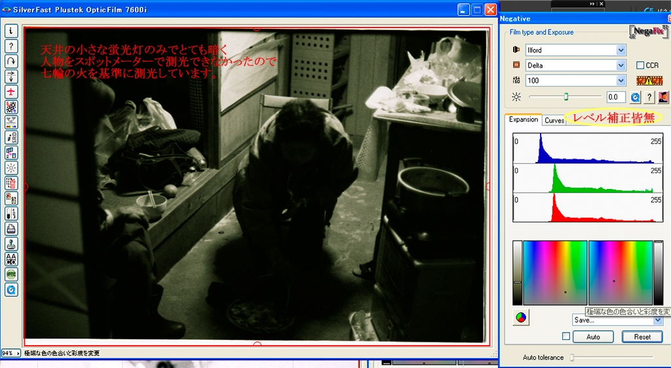
Task: Open the auto-adjust gears icon
Action: coord(11,107)
